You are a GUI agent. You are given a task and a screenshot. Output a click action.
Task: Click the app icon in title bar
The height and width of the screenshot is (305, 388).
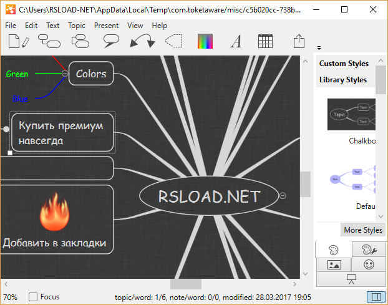(11, 9)
